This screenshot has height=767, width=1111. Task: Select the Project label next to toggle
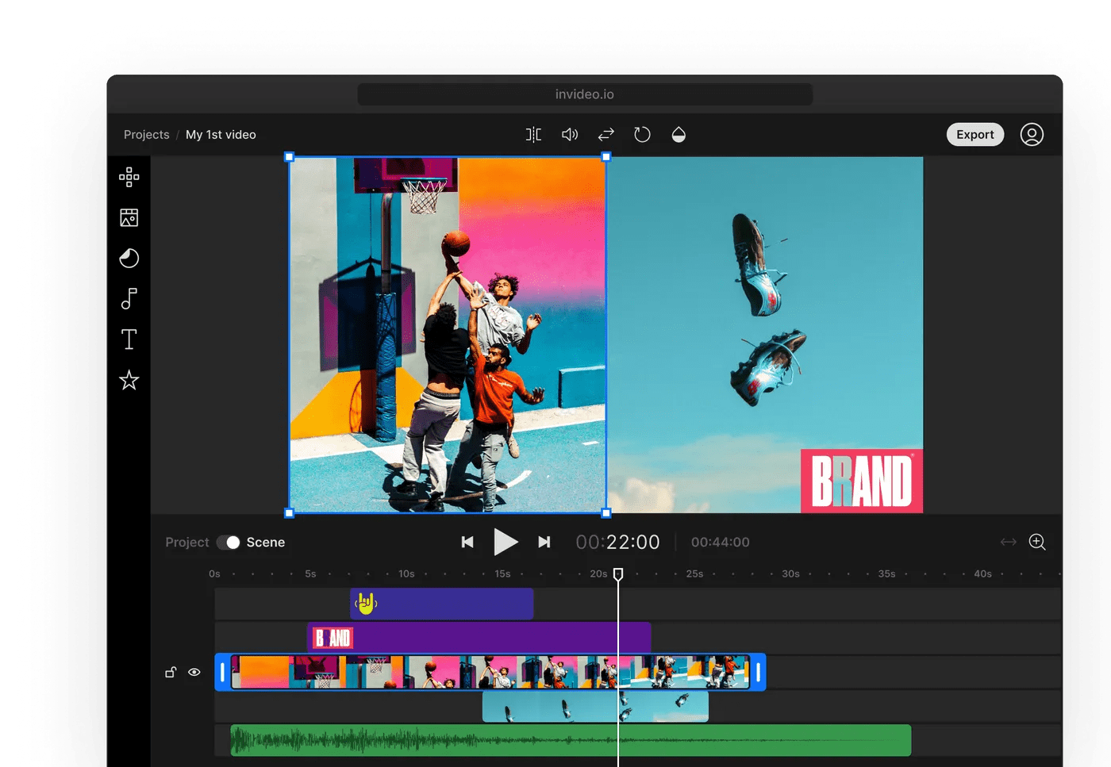[187, 543]
